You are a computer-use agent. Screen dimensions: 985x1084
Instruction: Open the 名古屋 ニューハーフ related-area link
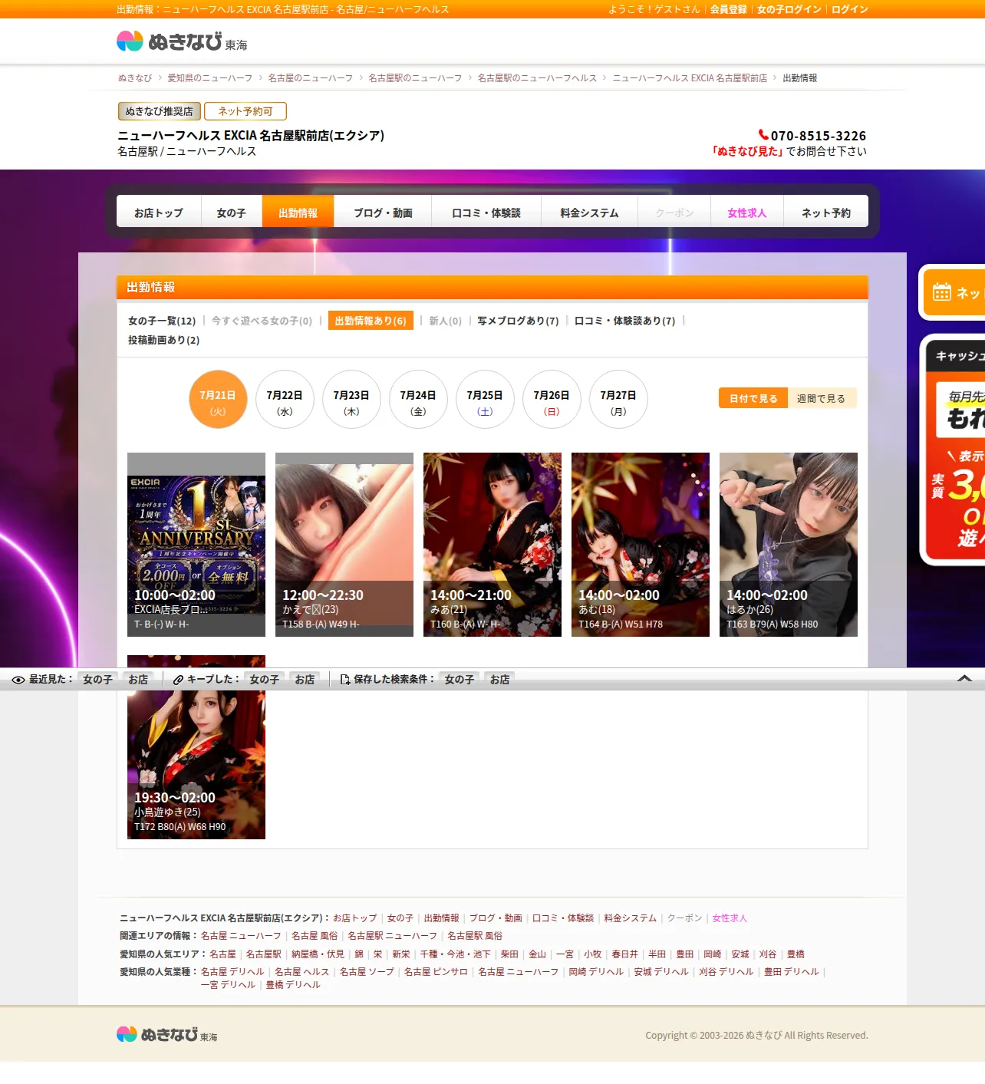[241, 936]
